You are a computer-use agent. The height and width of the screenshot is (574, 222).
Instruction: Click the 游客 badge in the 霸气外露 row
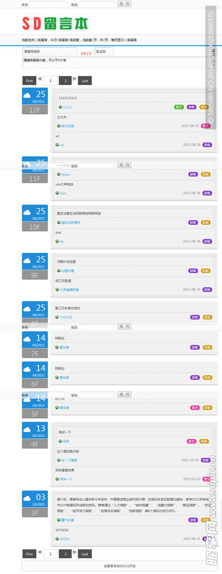click(193, 520)
